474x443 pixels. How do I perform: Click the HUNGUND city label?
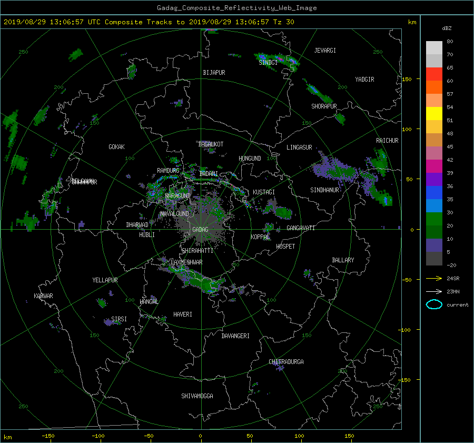pyautogui.click(x=250, y=159)
